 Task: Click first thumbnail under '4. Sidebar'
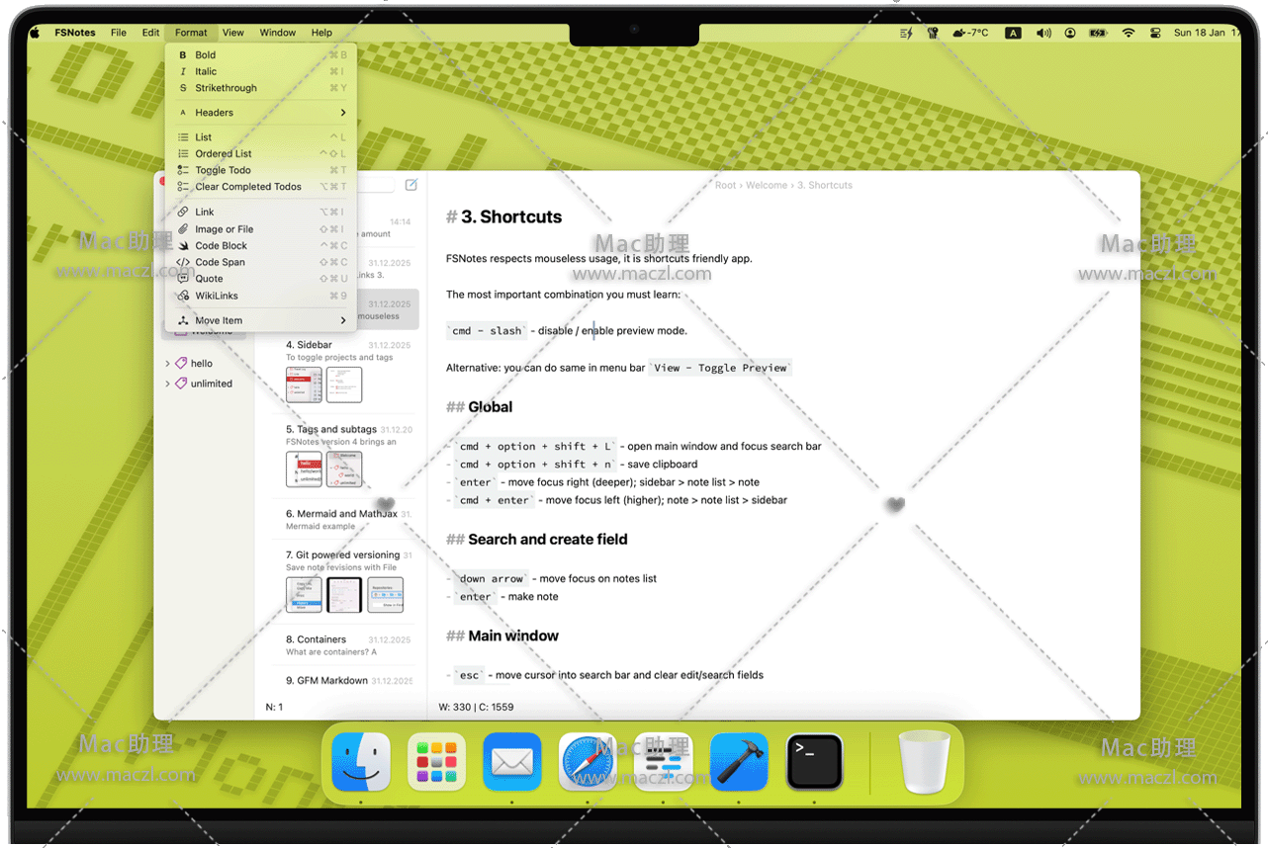coord(304,384)
